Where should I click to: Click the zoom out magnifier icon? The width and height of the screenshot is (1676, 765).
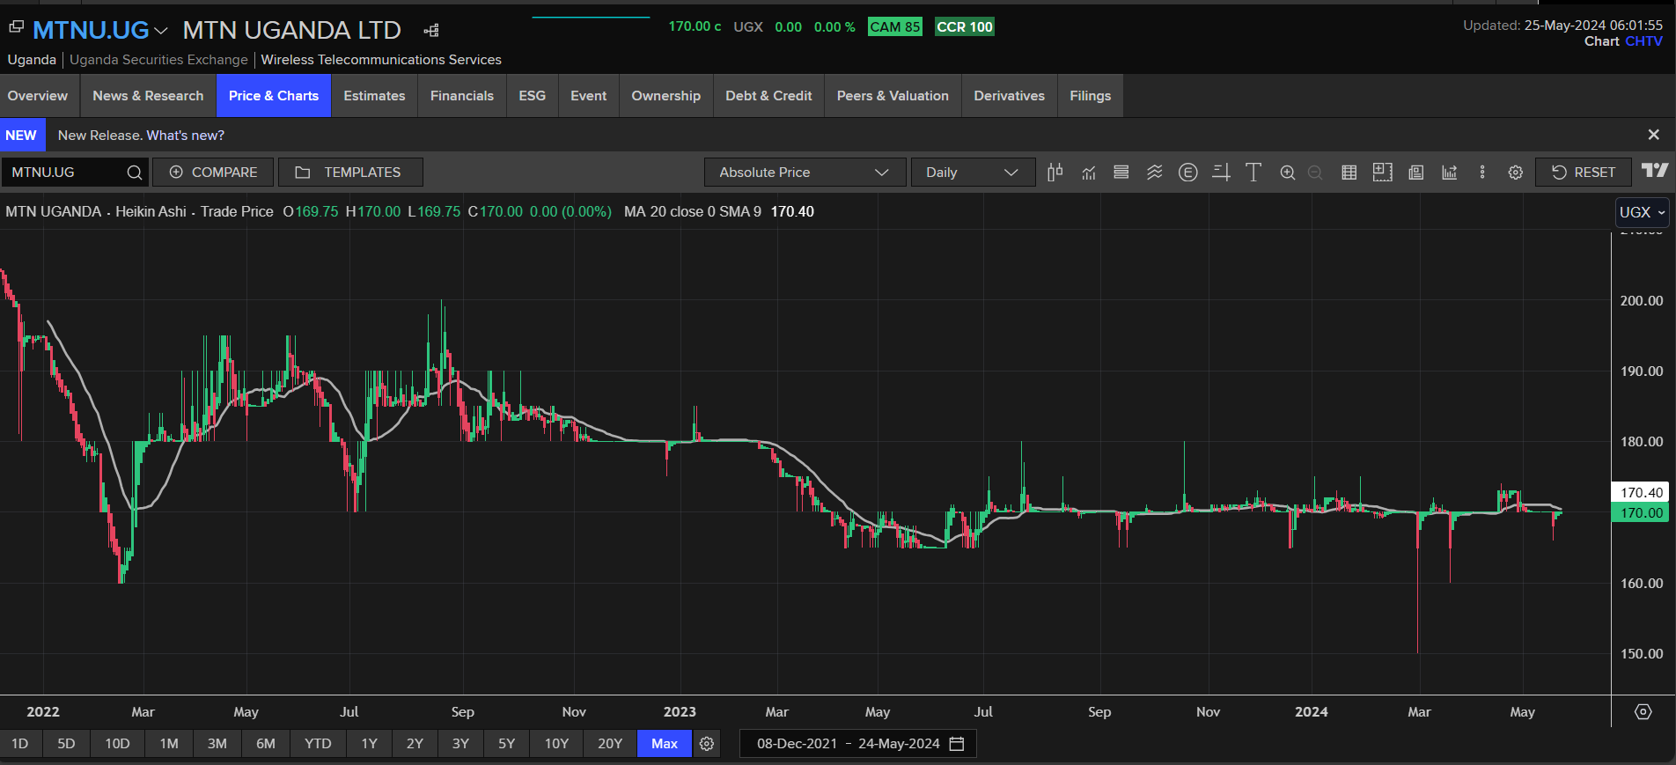pos(1315,173)
